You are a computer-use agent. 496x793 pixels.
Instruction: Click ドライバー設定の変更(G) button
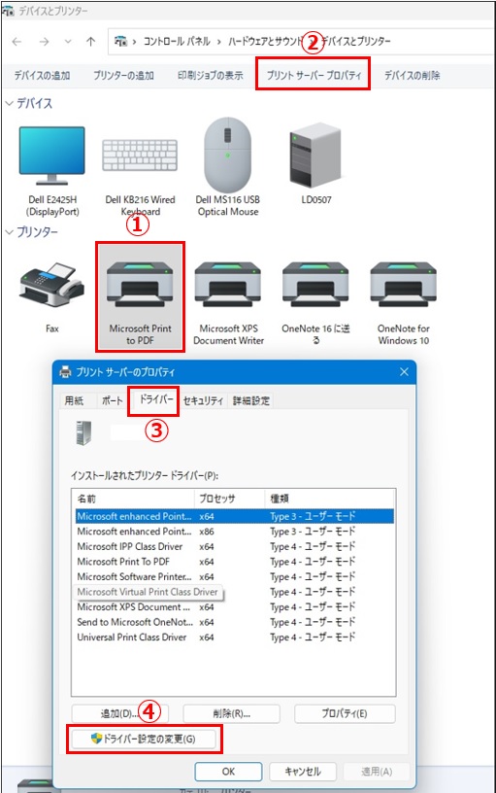pos(144,739)
